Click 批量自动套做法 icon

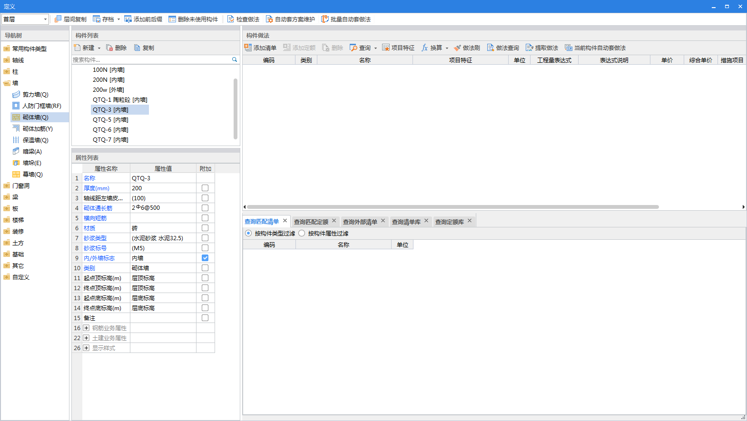325,19
